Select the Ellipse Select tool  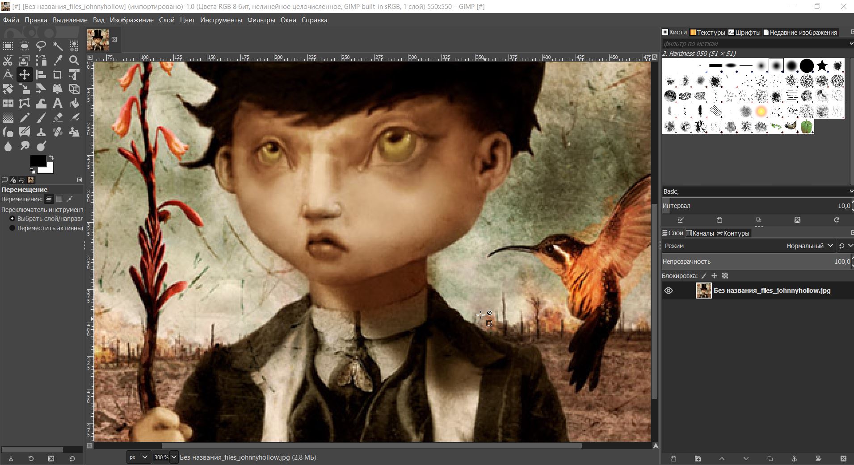[25, 46]
